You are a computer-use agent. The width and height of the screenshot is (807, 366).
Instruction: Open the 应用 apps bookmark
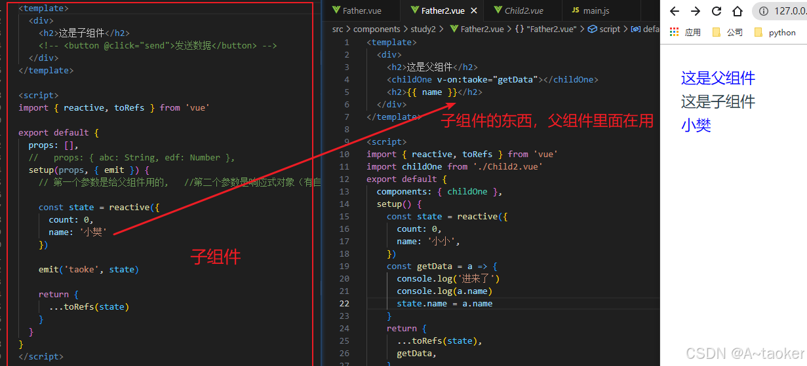(686, 32)
